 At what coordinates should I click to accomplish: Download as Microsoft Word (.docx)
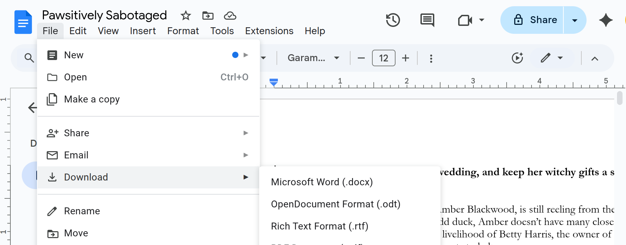coord(350,182)
